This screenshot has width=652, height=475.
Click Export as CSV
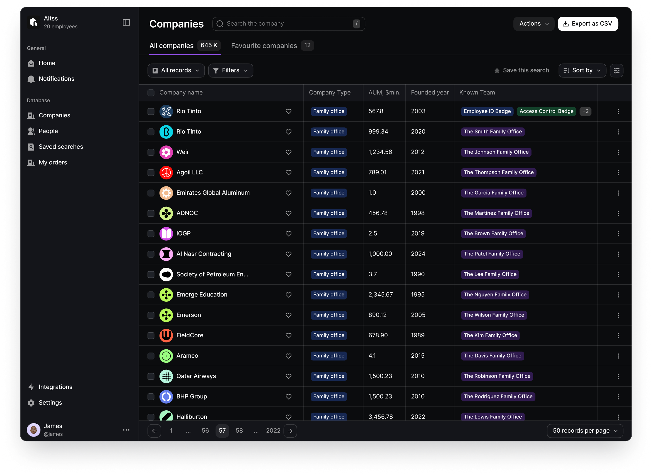tap(588, 24)
